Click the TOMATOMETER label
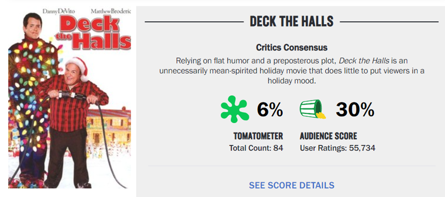 pos(258,136)
